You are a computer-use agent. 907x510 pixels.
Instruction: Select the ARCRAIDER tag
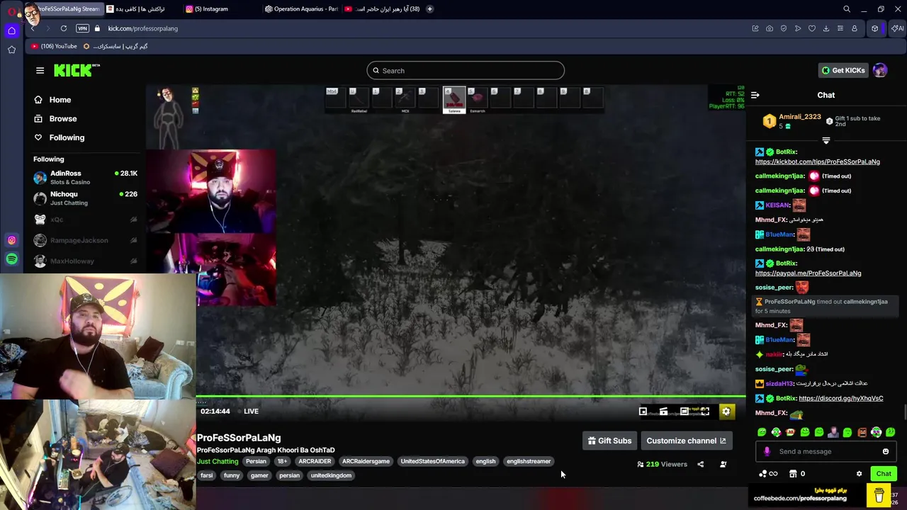pyautogui.click(x=315, y=461)
